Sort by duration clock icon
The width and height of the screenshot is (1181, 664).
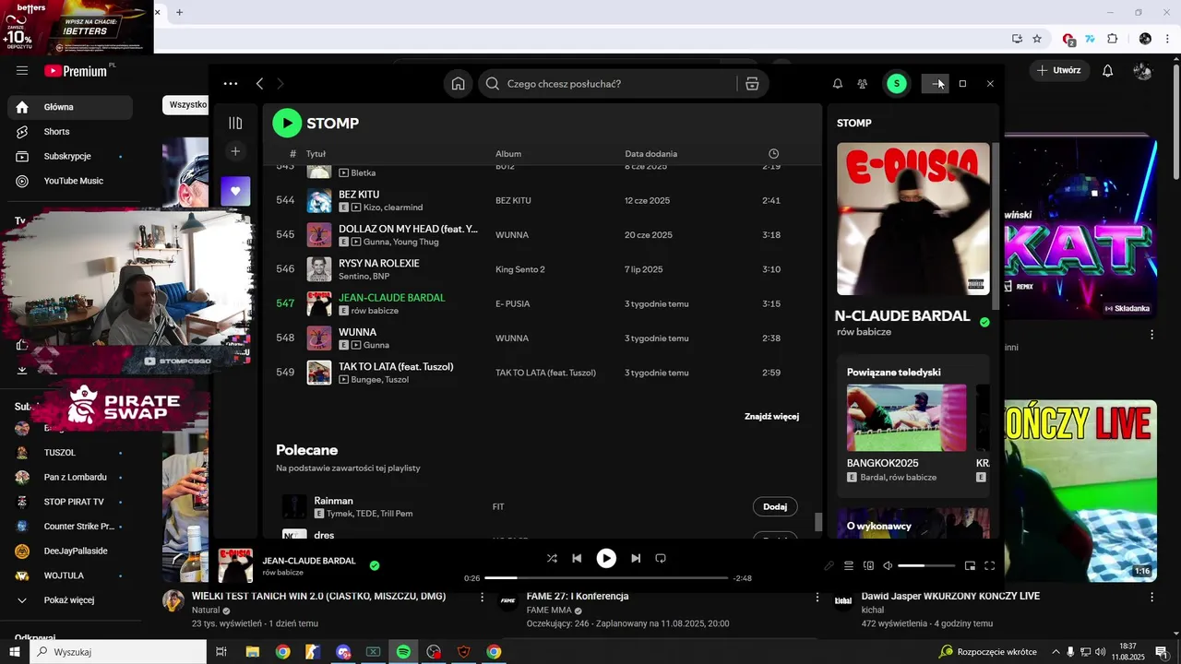[773, 154]
